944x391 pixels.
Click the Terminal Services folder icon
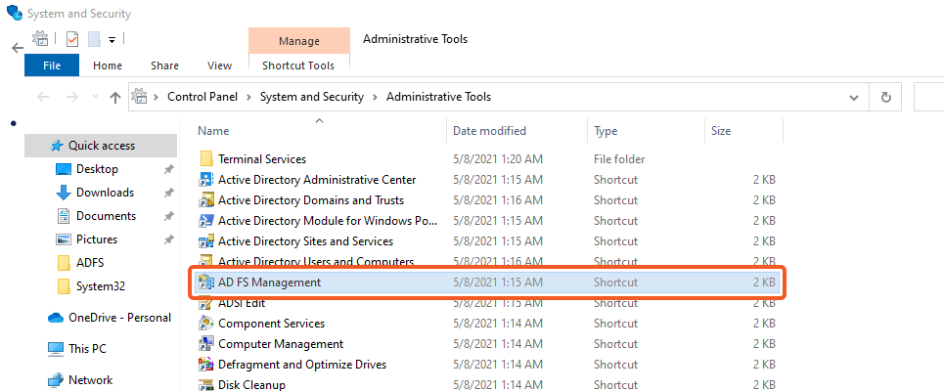206,159
